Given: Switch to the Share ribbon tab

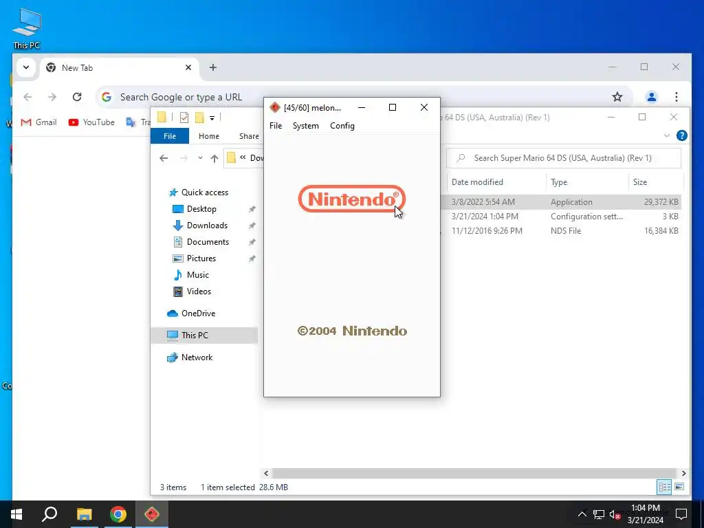Looking at the screenshot, I should click(249, 136).
